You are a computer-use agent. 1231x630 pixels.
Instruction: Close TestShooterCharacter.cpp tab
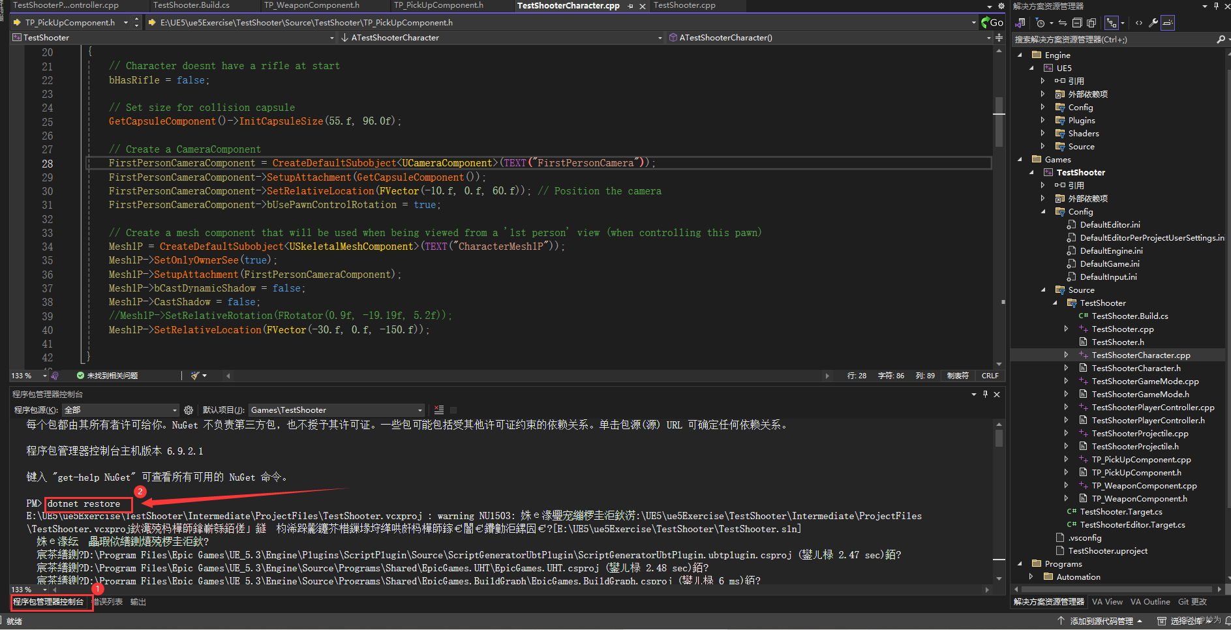643,6
